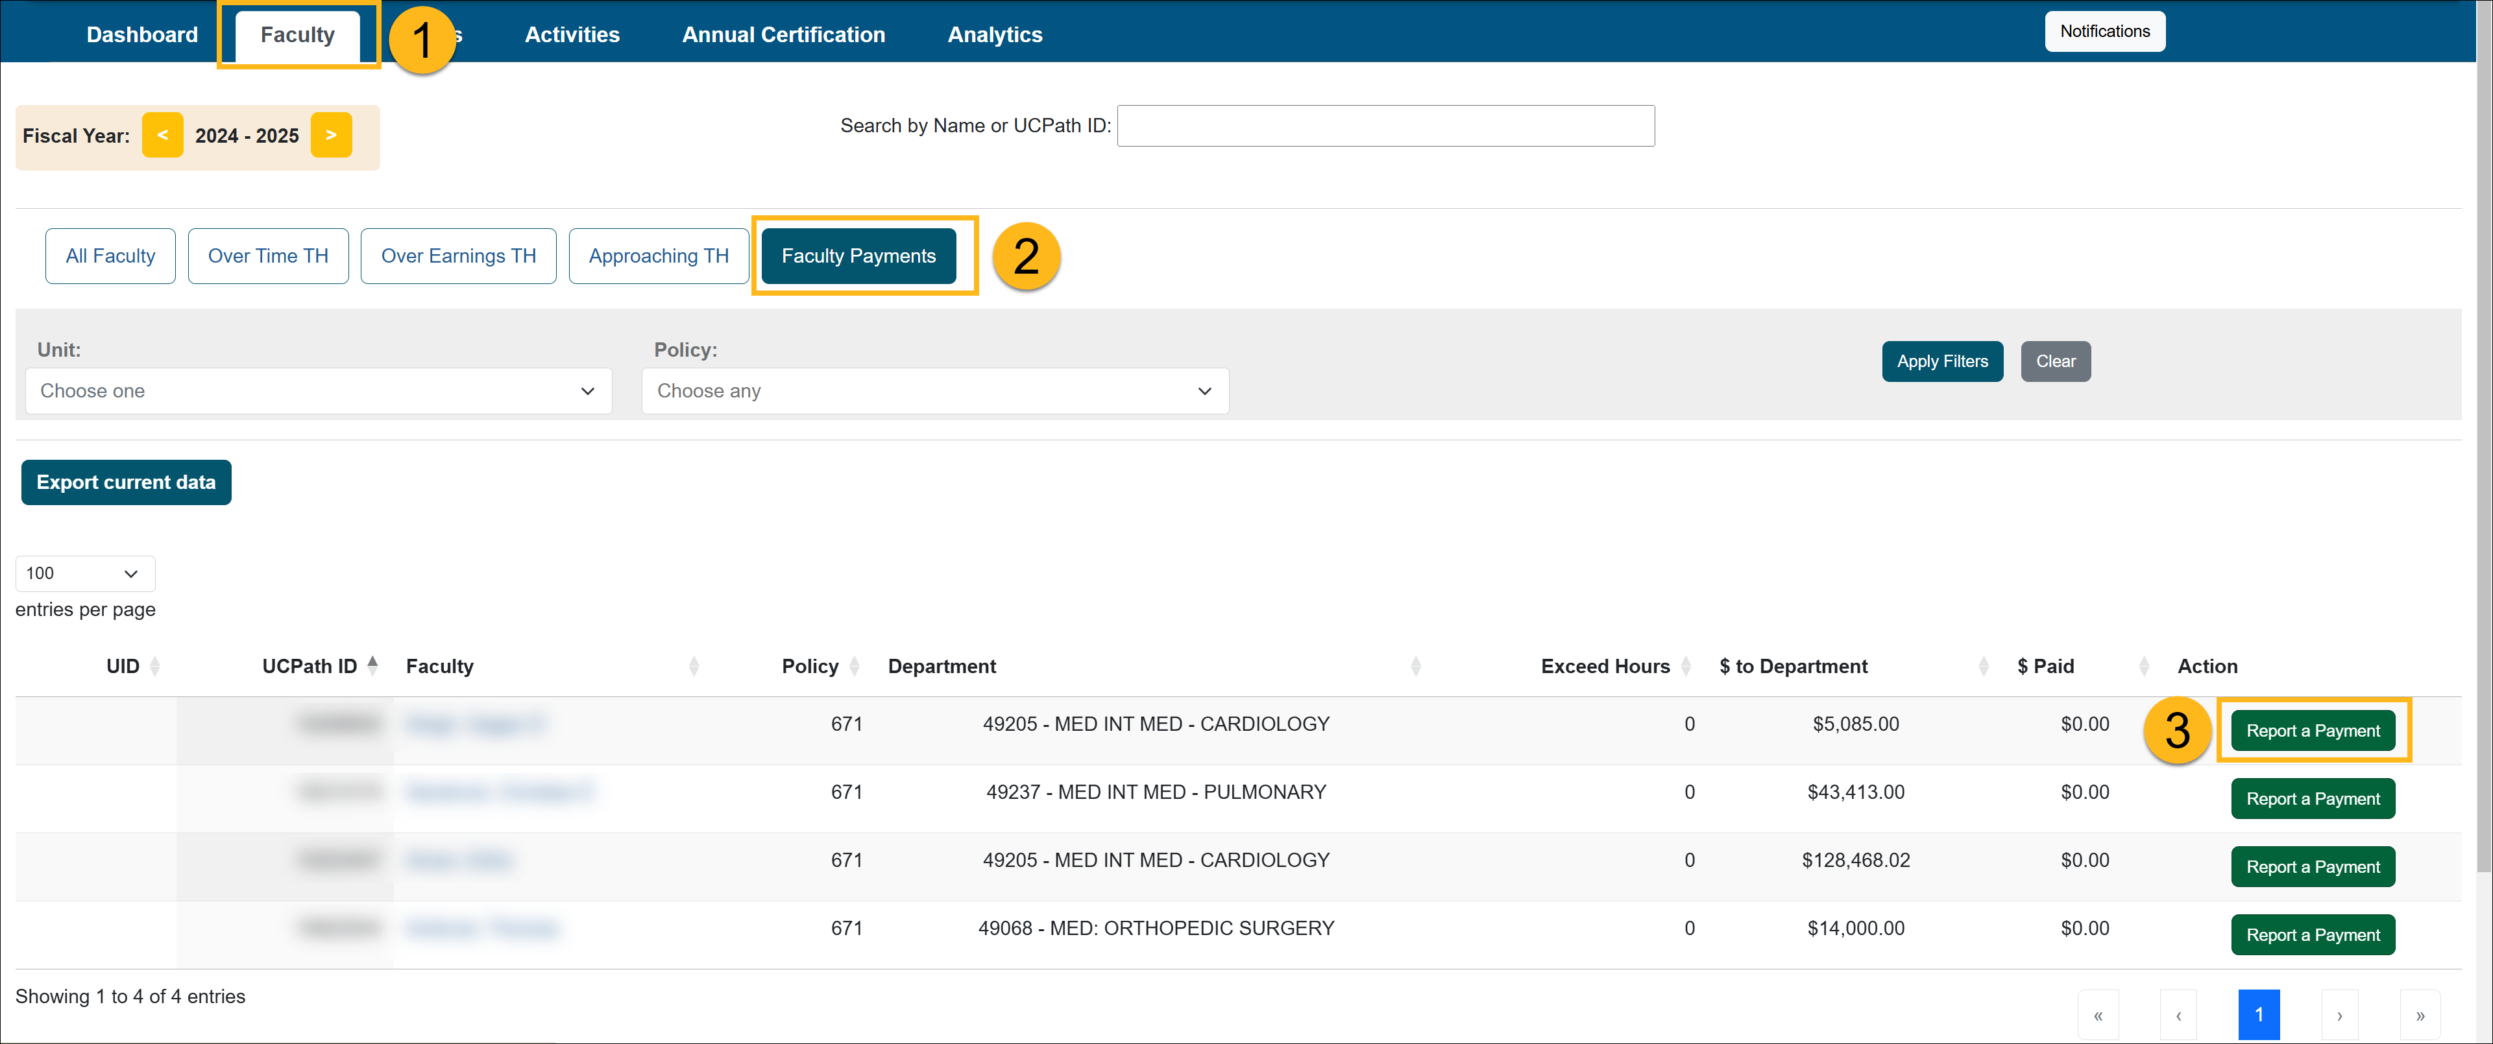Go to previous fiscal year arrow

(163, 136)
